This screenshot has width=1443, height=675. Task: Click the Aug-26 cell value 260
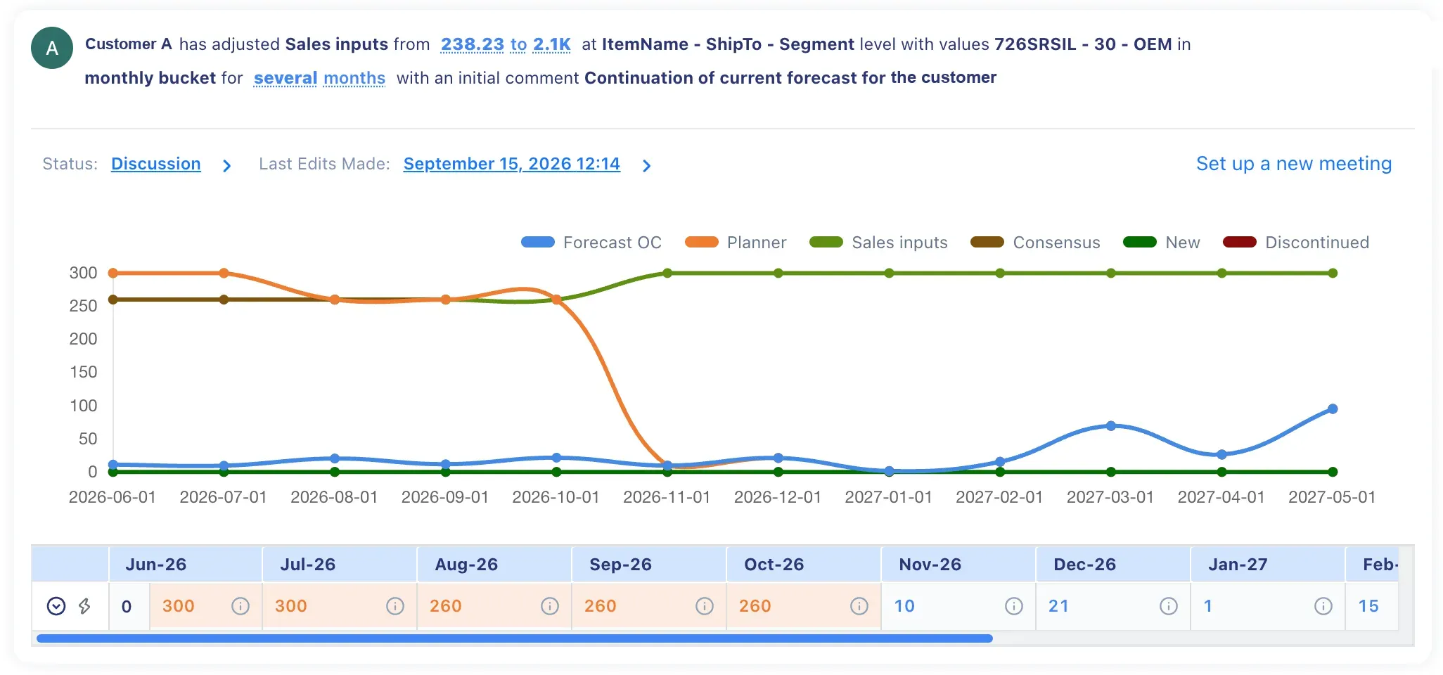click(x=446, y=606)
